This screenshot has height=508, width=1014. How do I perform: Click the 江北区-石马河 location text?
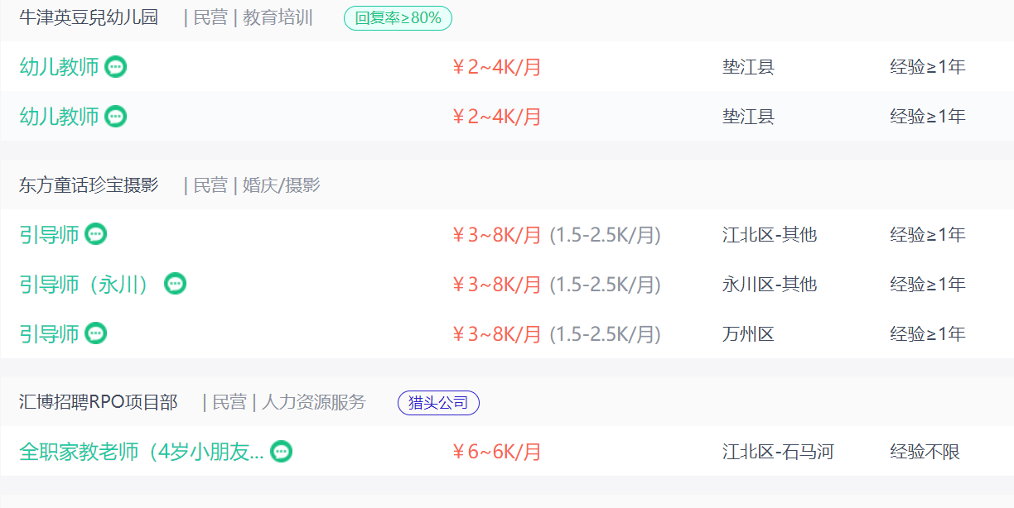778,452
